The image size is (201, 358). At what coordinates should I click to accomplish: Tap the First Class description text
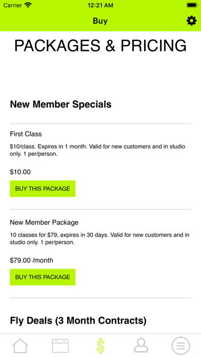[x=97, y=150]
